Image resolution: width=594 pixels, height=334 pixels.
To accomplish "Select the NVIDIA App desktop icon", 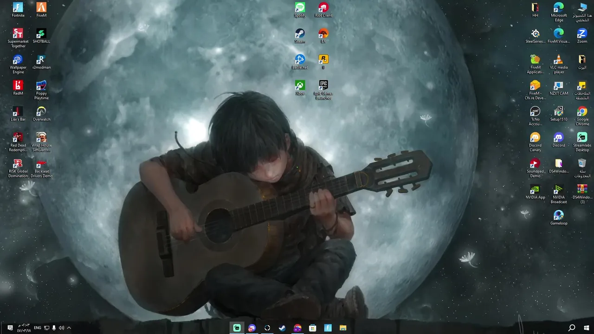I will [535, 192].
